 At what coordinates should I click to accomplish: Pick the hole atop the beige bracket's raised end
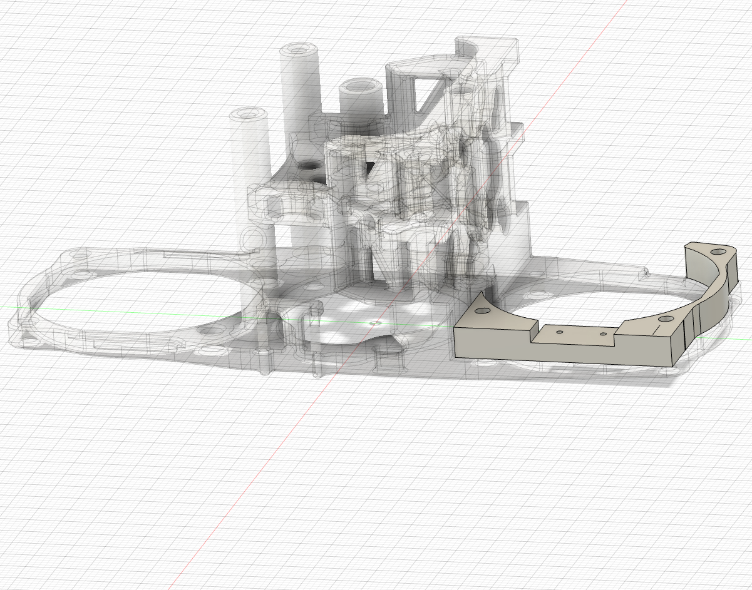tap(719, 251)
